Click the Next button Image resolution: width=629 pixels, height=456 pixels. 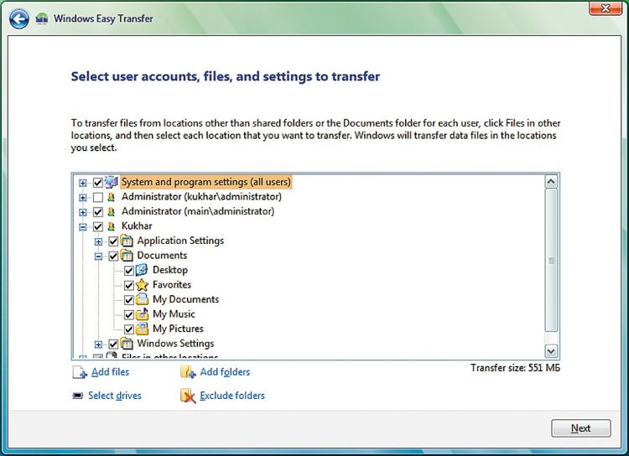(580, 428)
